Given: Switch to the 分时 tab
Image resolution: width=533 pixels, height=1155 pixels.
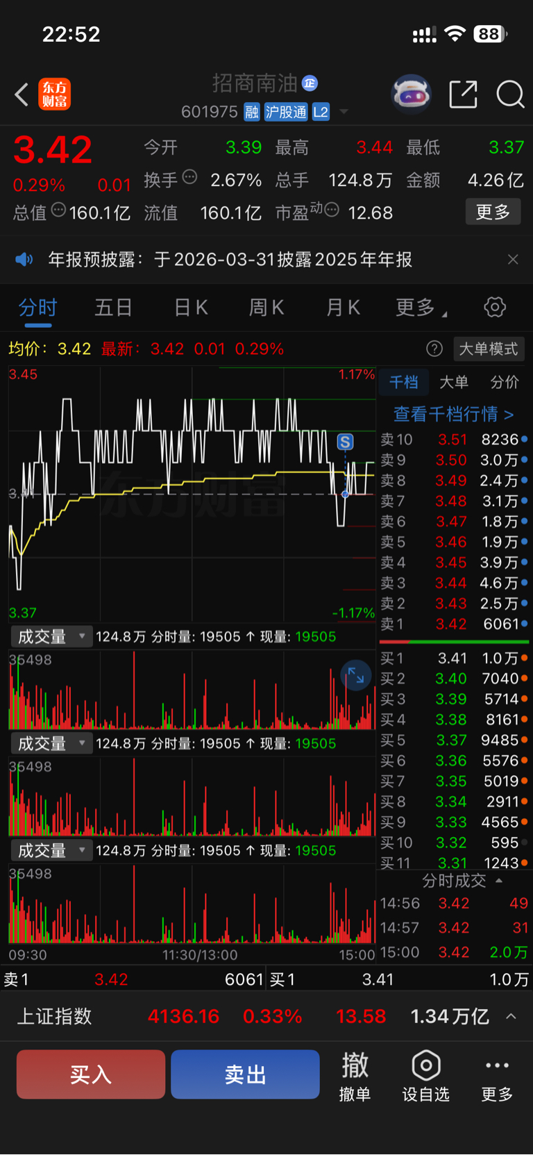Looking at the screenshot, I should pos(37,307).
